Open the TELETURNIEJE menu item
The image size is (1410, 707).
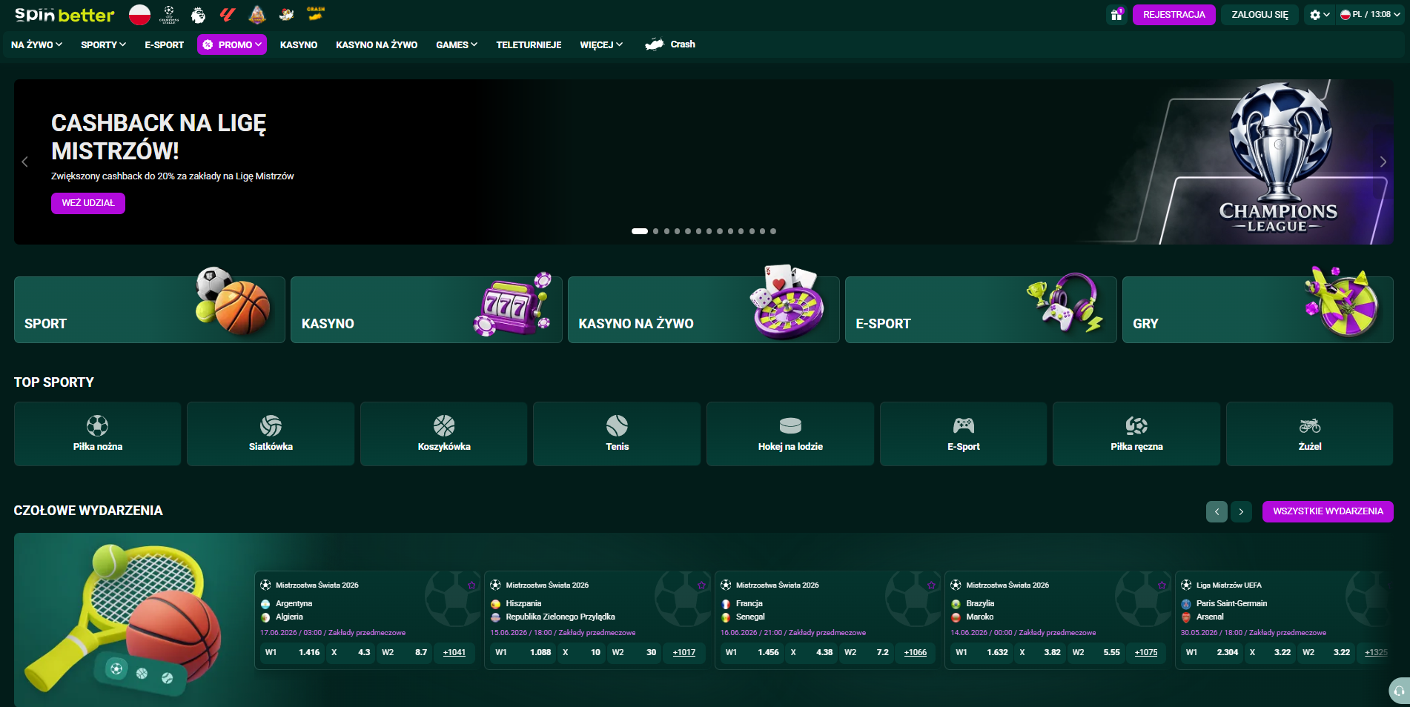pos(529,44)
